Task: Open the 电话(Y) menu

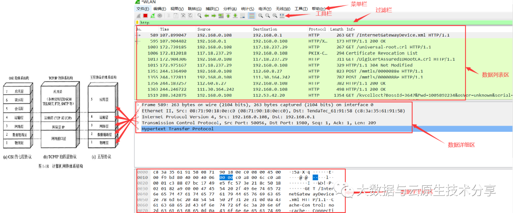Action: (265, 9)
